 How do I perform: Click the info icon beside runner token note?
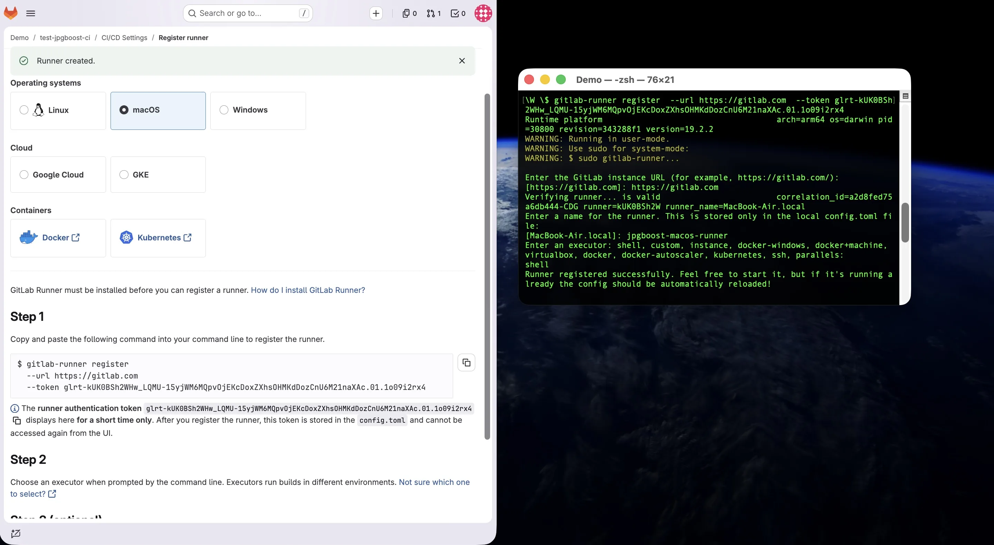click(14, 408)
